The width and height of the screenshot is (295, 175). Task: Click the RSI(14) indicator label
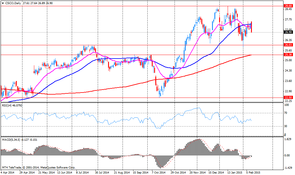7,105
